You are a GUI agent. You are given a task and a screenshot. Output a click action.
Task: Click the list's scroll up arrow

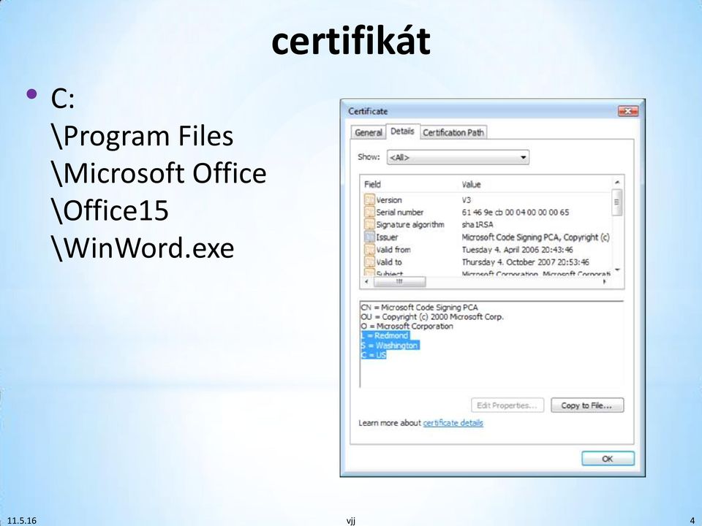(617, 182)
